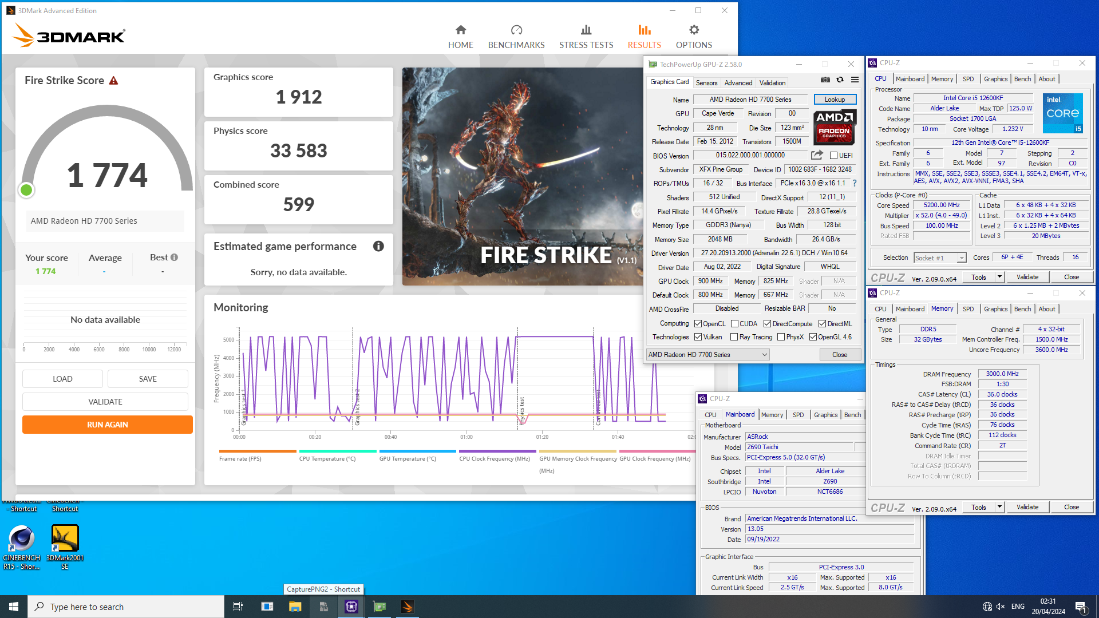Click the BIOS export share icon in GPU-Z
Image resolution: width=1099 pixels, height=618 pixels.
click(x=817, y=155)
